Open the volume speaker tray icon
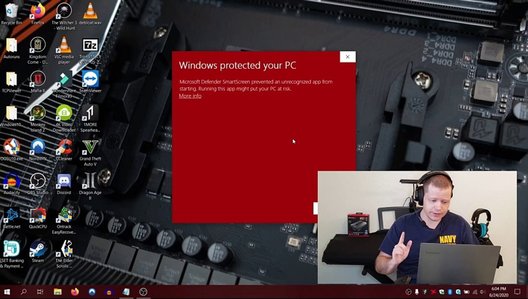528x299 pixels. 482,292
